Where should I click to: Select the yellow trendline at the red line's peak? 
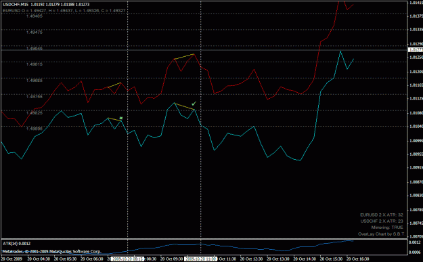tap(184, 56)
